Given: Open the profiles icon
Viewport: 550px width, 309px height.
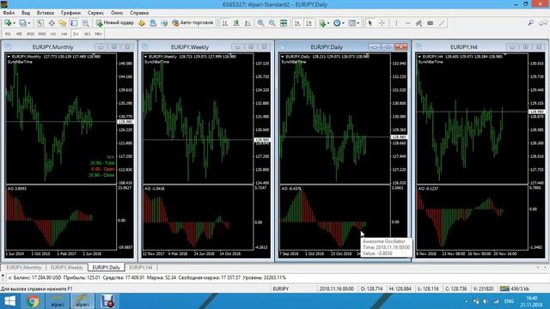Looking at the screenshot, I should [x=22, y=23].
